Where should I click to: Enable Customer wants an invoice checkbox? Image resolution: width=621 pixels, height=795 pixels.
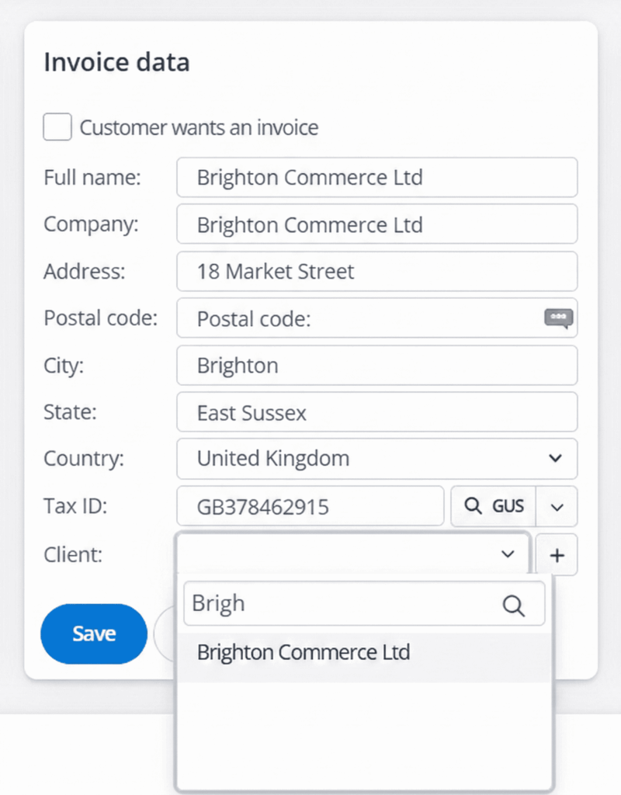pyautogui.click(x=57, y=127)
